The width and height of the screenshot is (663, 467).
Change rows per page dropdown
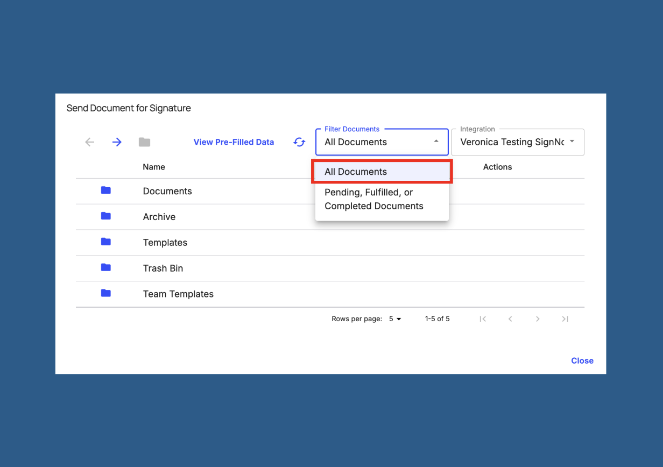click(x=396, y=319)
